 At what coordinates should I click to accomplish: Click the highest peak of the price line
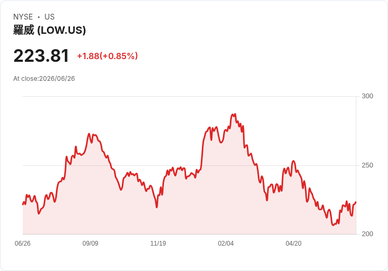pos(234,114)
